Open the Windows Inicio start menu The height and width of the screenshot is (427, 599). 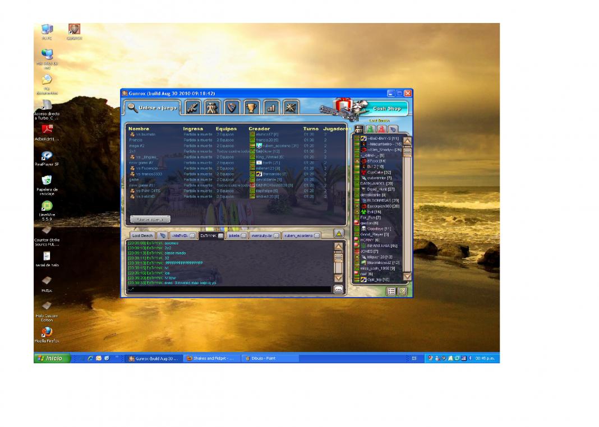pyautogui.click(x=52, y=358)
